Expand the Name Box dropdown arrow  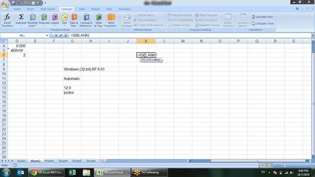pyautogui.click(x=47, y=35)
